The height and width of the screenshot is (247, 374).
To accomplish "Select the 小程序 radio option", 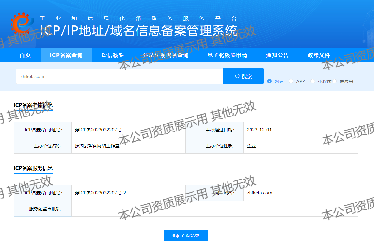I will 313,81.
